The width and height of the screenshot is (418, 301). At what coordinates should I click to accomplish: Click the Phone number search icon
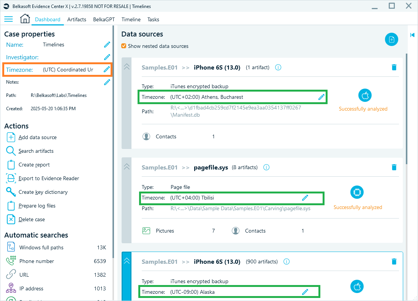point(11,261)
